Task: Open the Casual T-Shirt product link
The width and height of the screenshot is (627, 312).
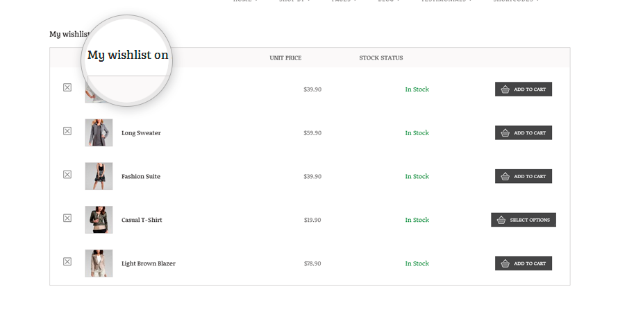Action: click(x=142, y=220)
